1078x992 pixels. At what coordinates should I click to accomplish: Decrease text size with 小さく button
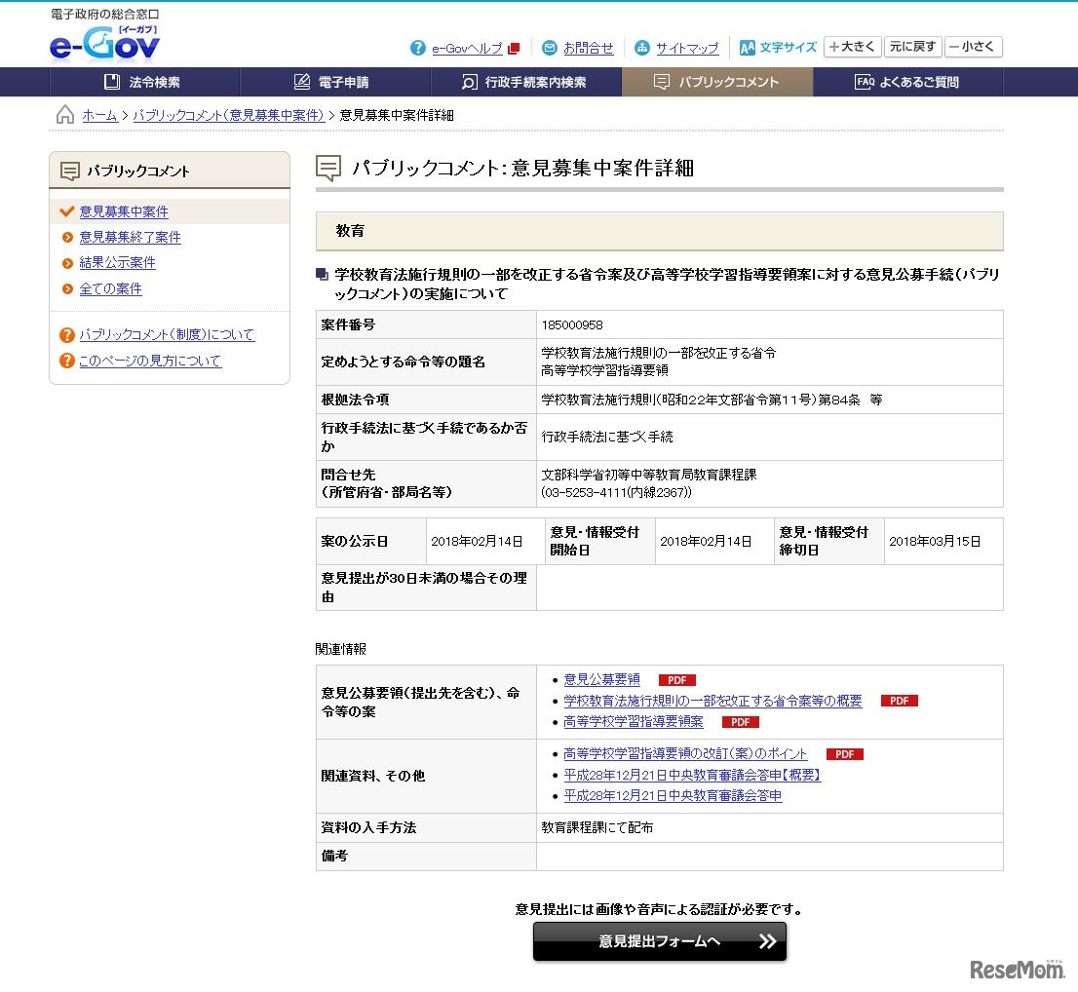[x=974, y=47]
